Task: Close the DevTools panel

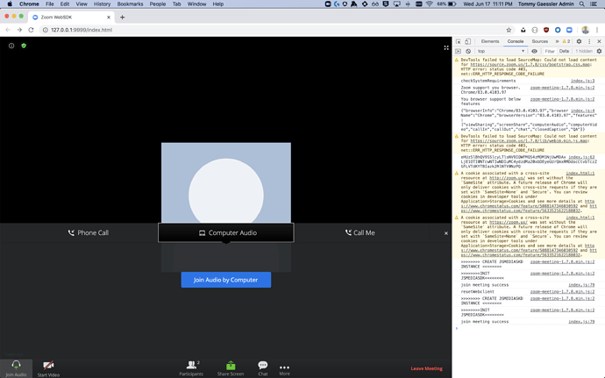Action: 599,41
